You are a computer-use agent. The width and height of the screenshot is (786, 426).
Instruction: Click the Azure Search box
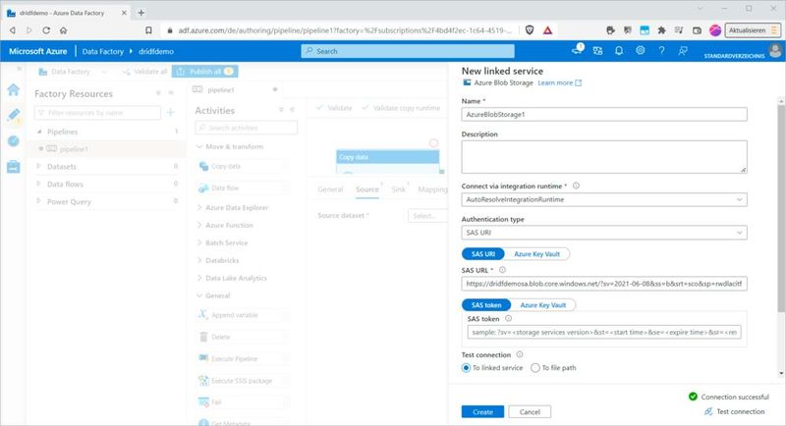[x=408, y=51]
